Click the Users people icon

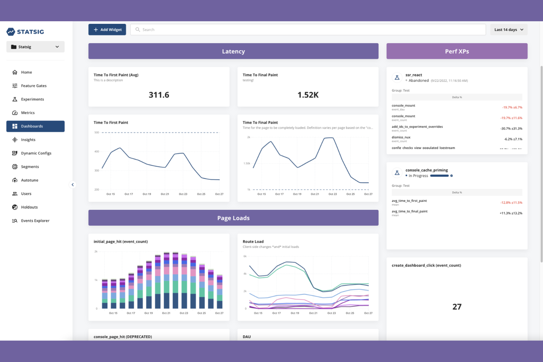15,194
